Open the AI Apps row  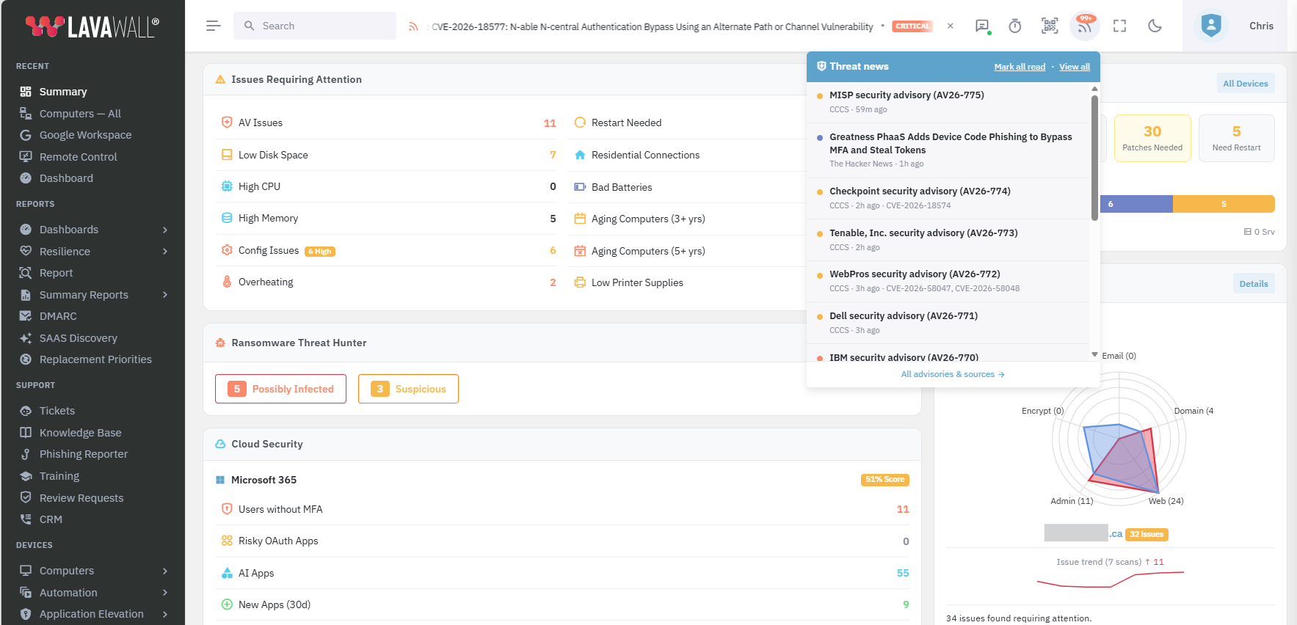(x=562, y=573)
